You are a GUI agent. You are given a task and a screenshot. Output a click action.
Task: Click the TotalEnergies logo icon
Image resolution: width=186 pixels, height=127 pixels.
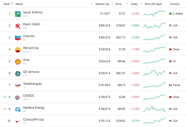18,85
